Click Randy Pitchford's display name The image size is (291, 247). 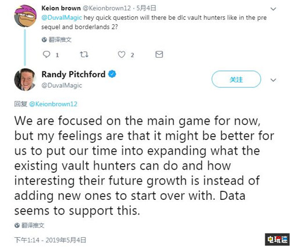pos(73,74)
